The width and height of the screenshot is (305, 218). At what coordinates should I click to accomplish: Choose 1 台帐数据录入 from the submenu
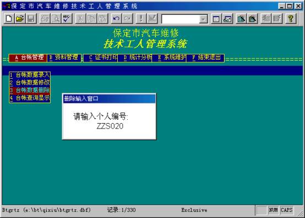click(30, 75)
